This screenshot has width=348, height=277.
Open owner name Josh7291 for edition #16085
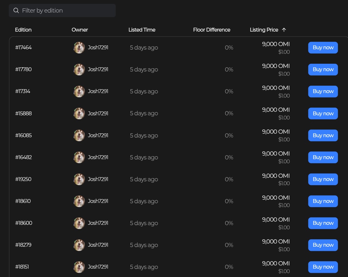pos(98,135)
